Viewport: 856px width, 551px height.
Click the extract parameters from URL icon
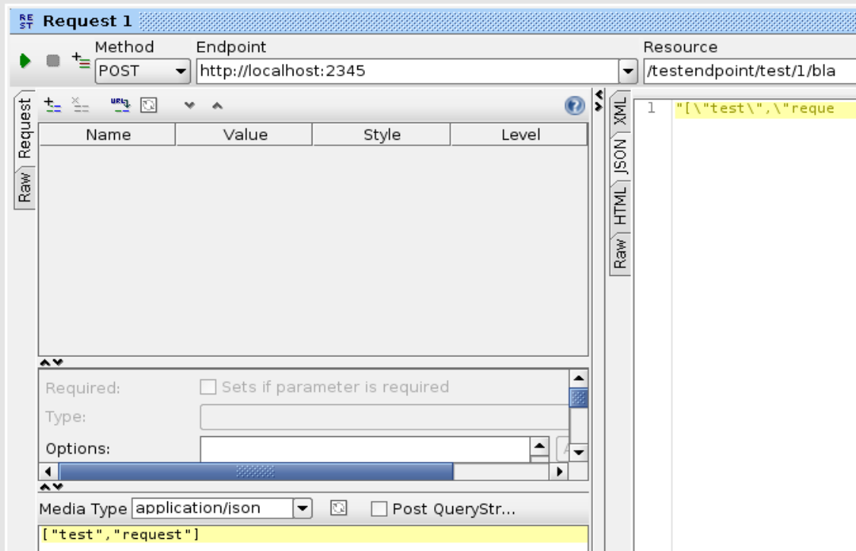[118, 105]
